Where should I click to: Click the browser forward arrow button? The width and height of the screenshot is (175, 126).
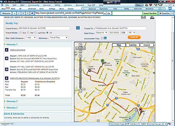pos(19,13)
